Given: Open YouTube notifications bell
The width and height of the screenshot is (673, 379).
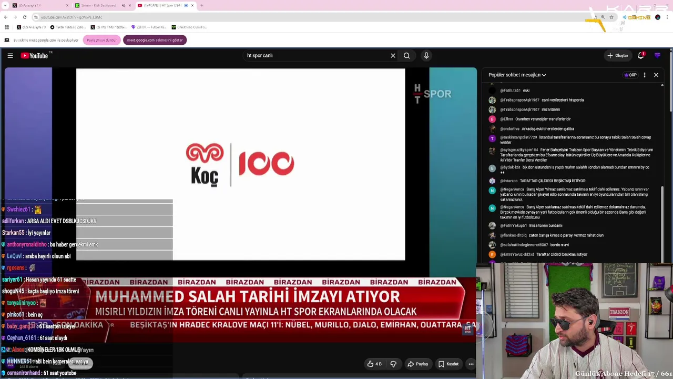Looking at the screenshot, I should click(x=641, y=55).
